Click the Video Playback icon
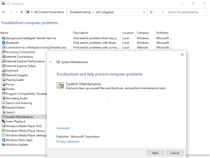Screen dimensions: 210x158 pyautogui.click(x=3, y=121)
